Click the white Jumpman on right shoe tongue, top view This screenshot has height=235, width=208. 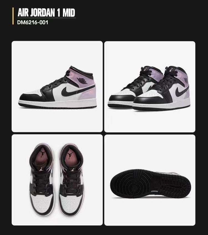pos(73,170)
